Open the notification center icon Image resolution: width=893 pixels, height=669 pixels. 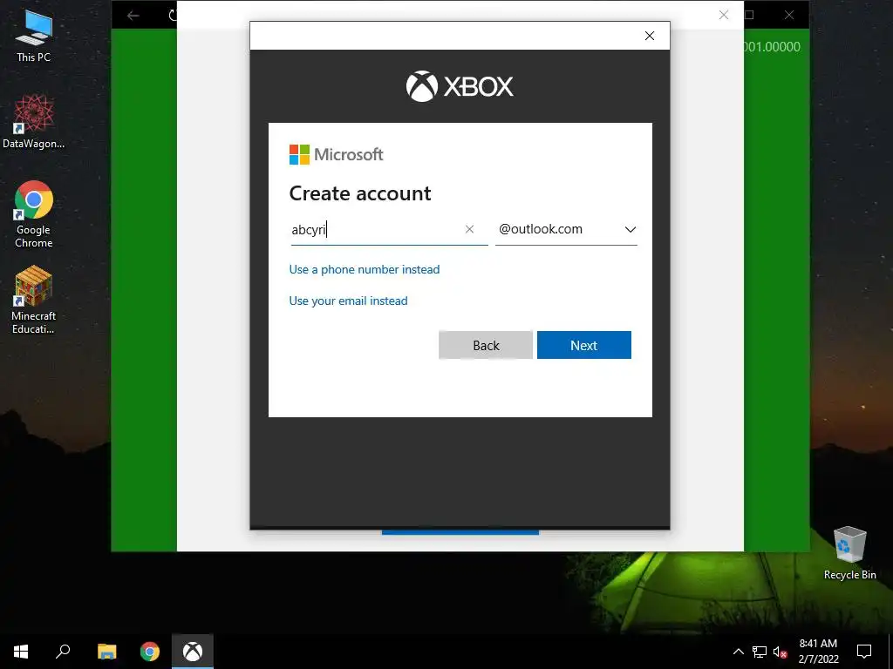[864, 652]
